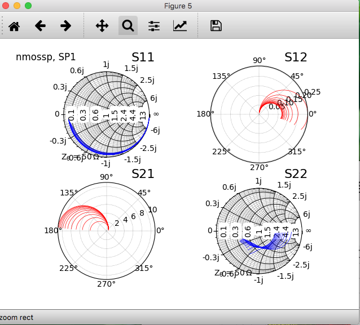Screen dimensions: 360x325
Task: Go forward to next view arrow
Action: click(x=65, y=26)
